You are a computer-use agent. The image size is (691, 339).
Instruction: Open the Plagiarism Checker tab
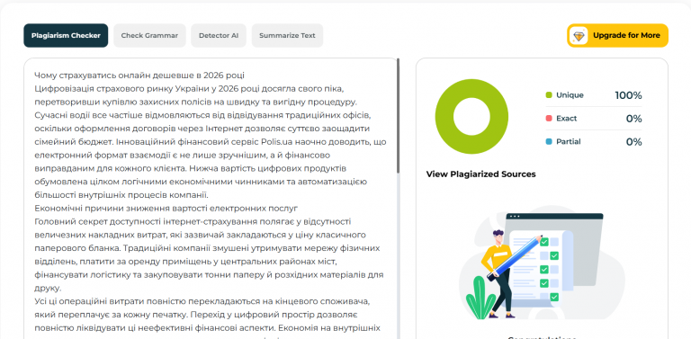coord(66,36)
